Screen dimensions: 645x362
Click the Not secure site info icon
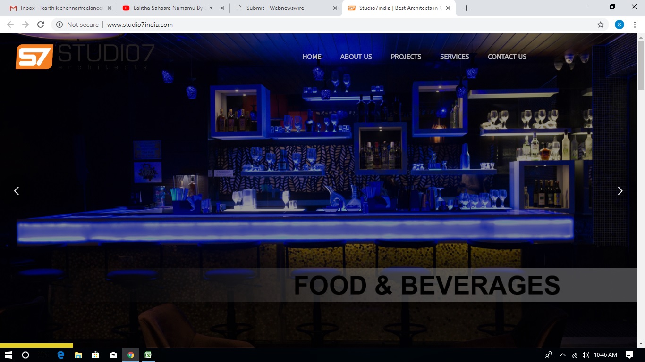coord(59,25)
